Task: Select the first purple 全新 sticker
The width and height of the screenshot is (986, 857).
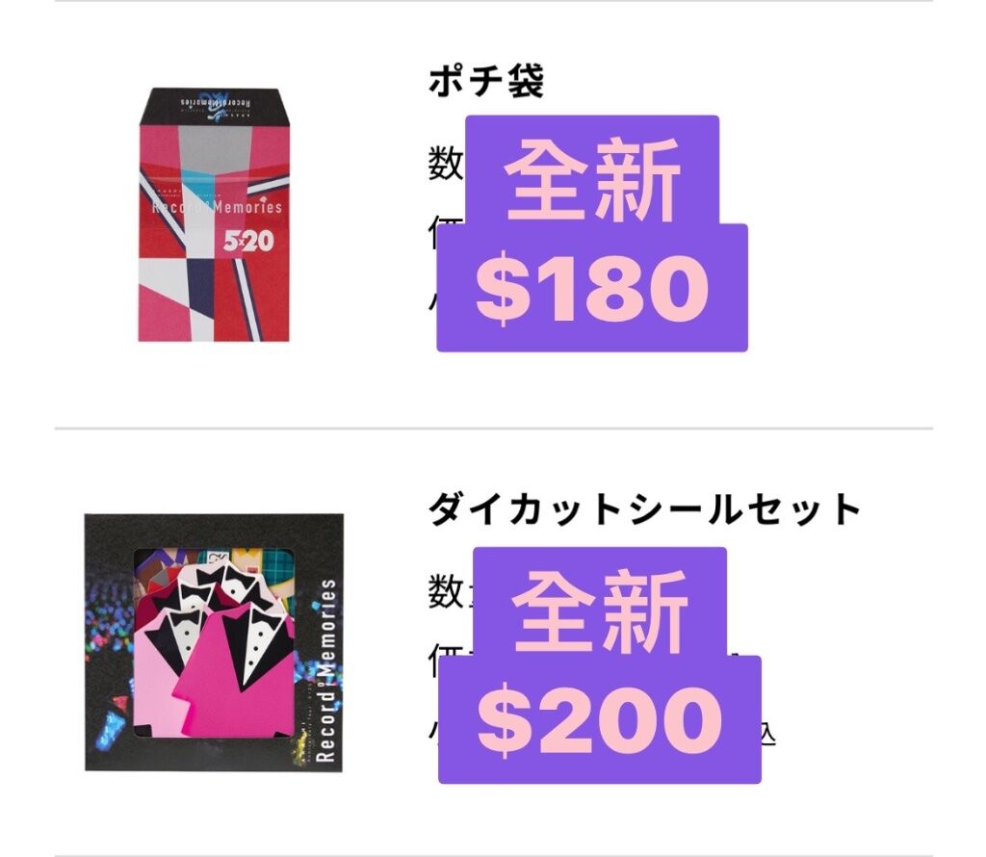Action: click(592, 171)
